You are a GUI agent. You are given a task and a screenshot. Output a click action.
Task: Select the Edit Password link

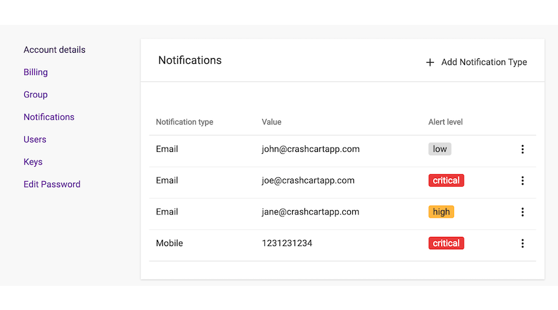[52, 184]
